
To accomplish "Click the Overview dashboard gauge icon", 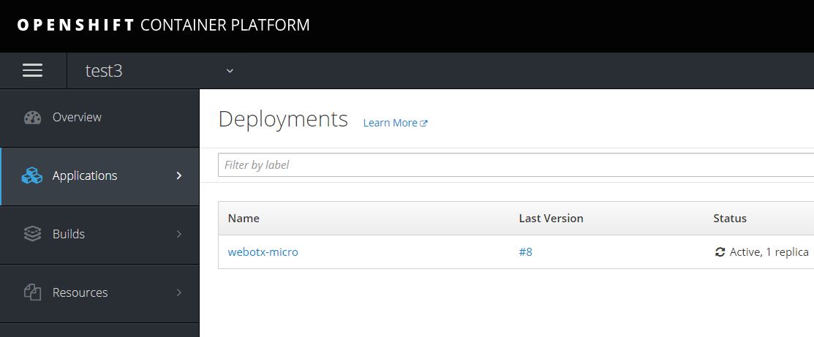I will (32, 118).
